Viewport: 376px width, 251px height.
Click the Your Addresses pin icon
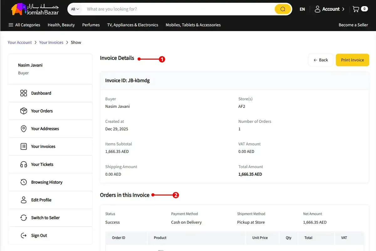pyautogui.click(x=23, y=129)
